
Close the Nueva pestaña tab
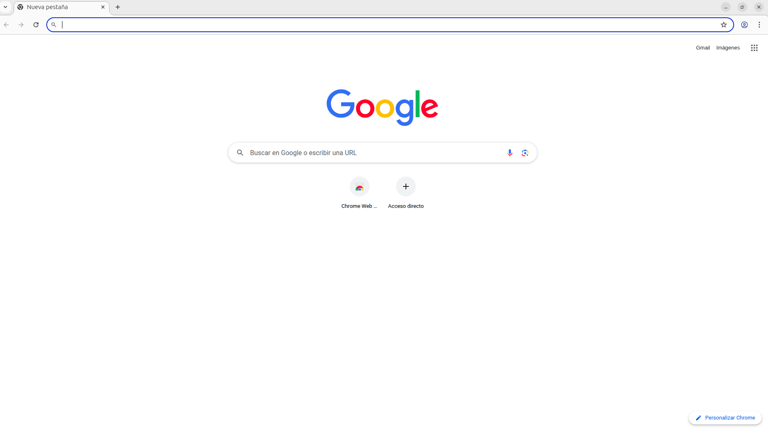click(103, 7)
